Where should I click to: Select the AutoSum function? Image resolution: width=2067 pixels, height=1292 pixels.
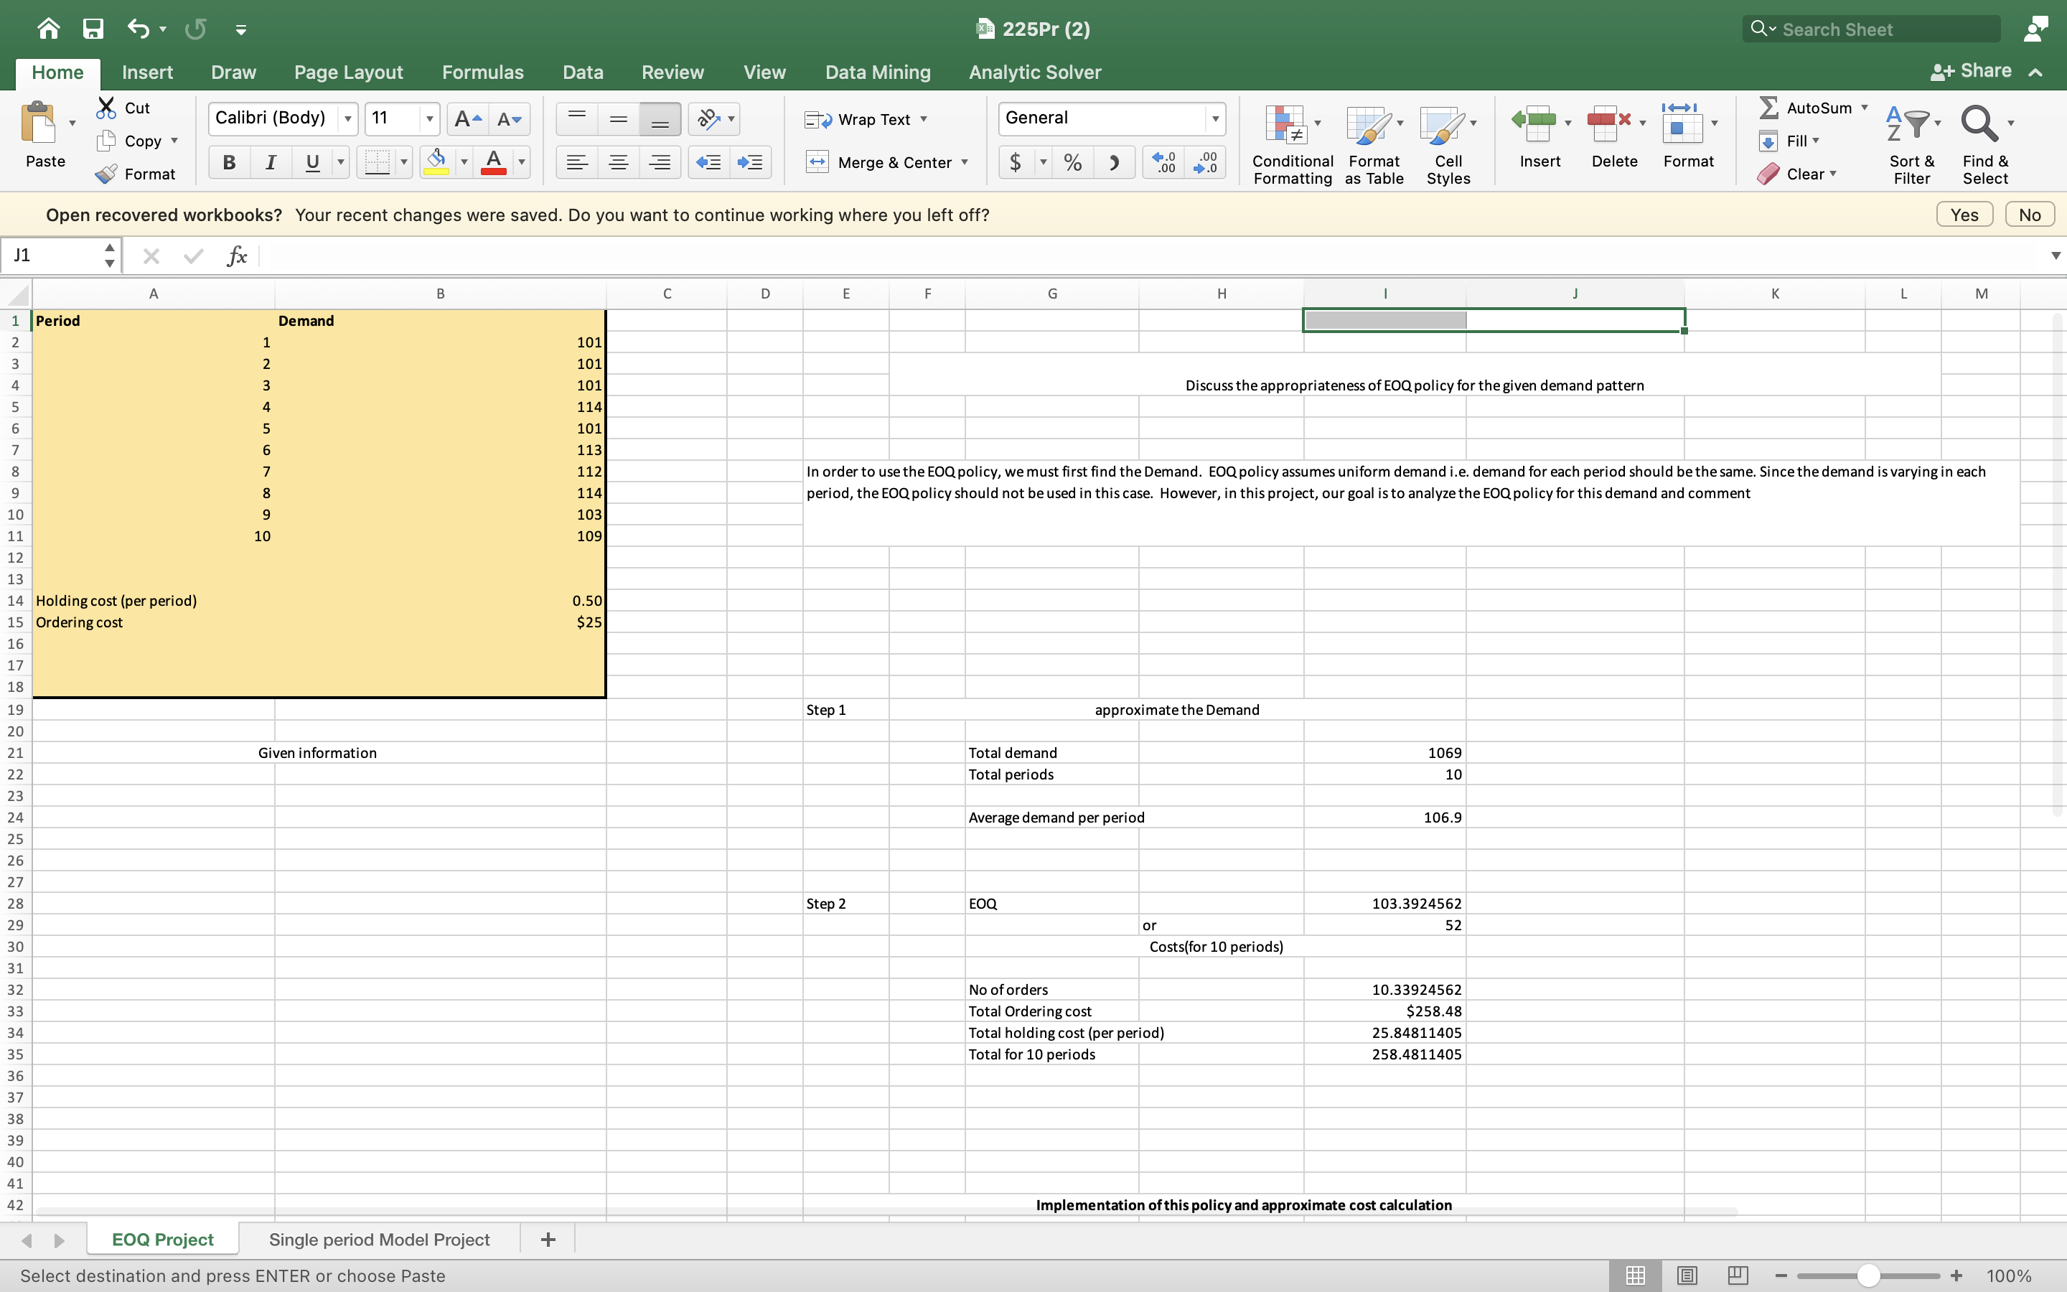click(x=1811, y=107)
